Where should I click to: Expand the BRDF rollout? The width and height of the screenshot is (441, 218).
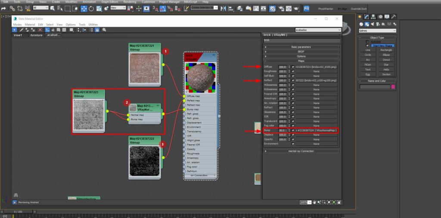pos(301,51)
